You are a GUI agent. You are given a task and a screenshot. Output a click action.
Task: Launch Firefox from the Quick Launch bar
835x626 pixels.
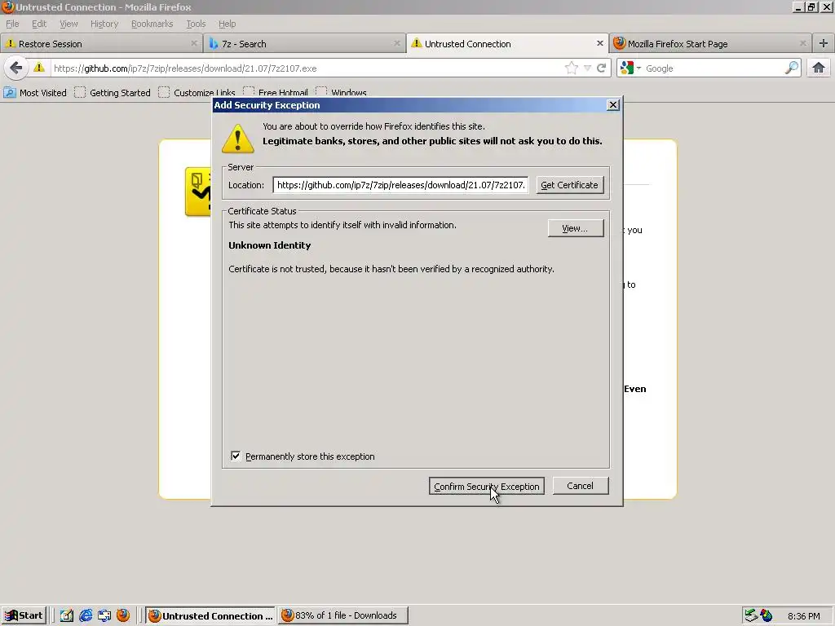(123, 615)
